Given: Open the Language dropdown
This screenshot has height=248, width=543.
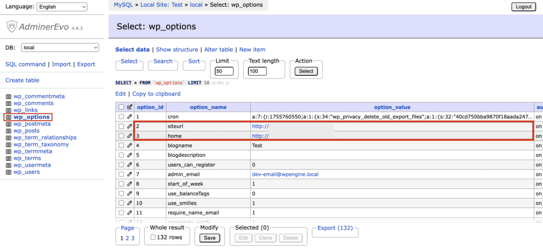Looking at the screenshot, I should 62,6.
